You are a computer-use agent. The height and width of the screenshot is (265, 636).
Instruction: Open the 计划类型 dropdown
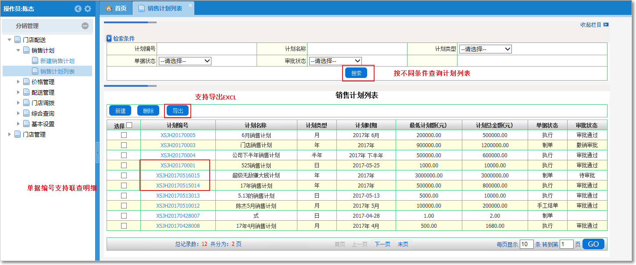click(485, 49)
